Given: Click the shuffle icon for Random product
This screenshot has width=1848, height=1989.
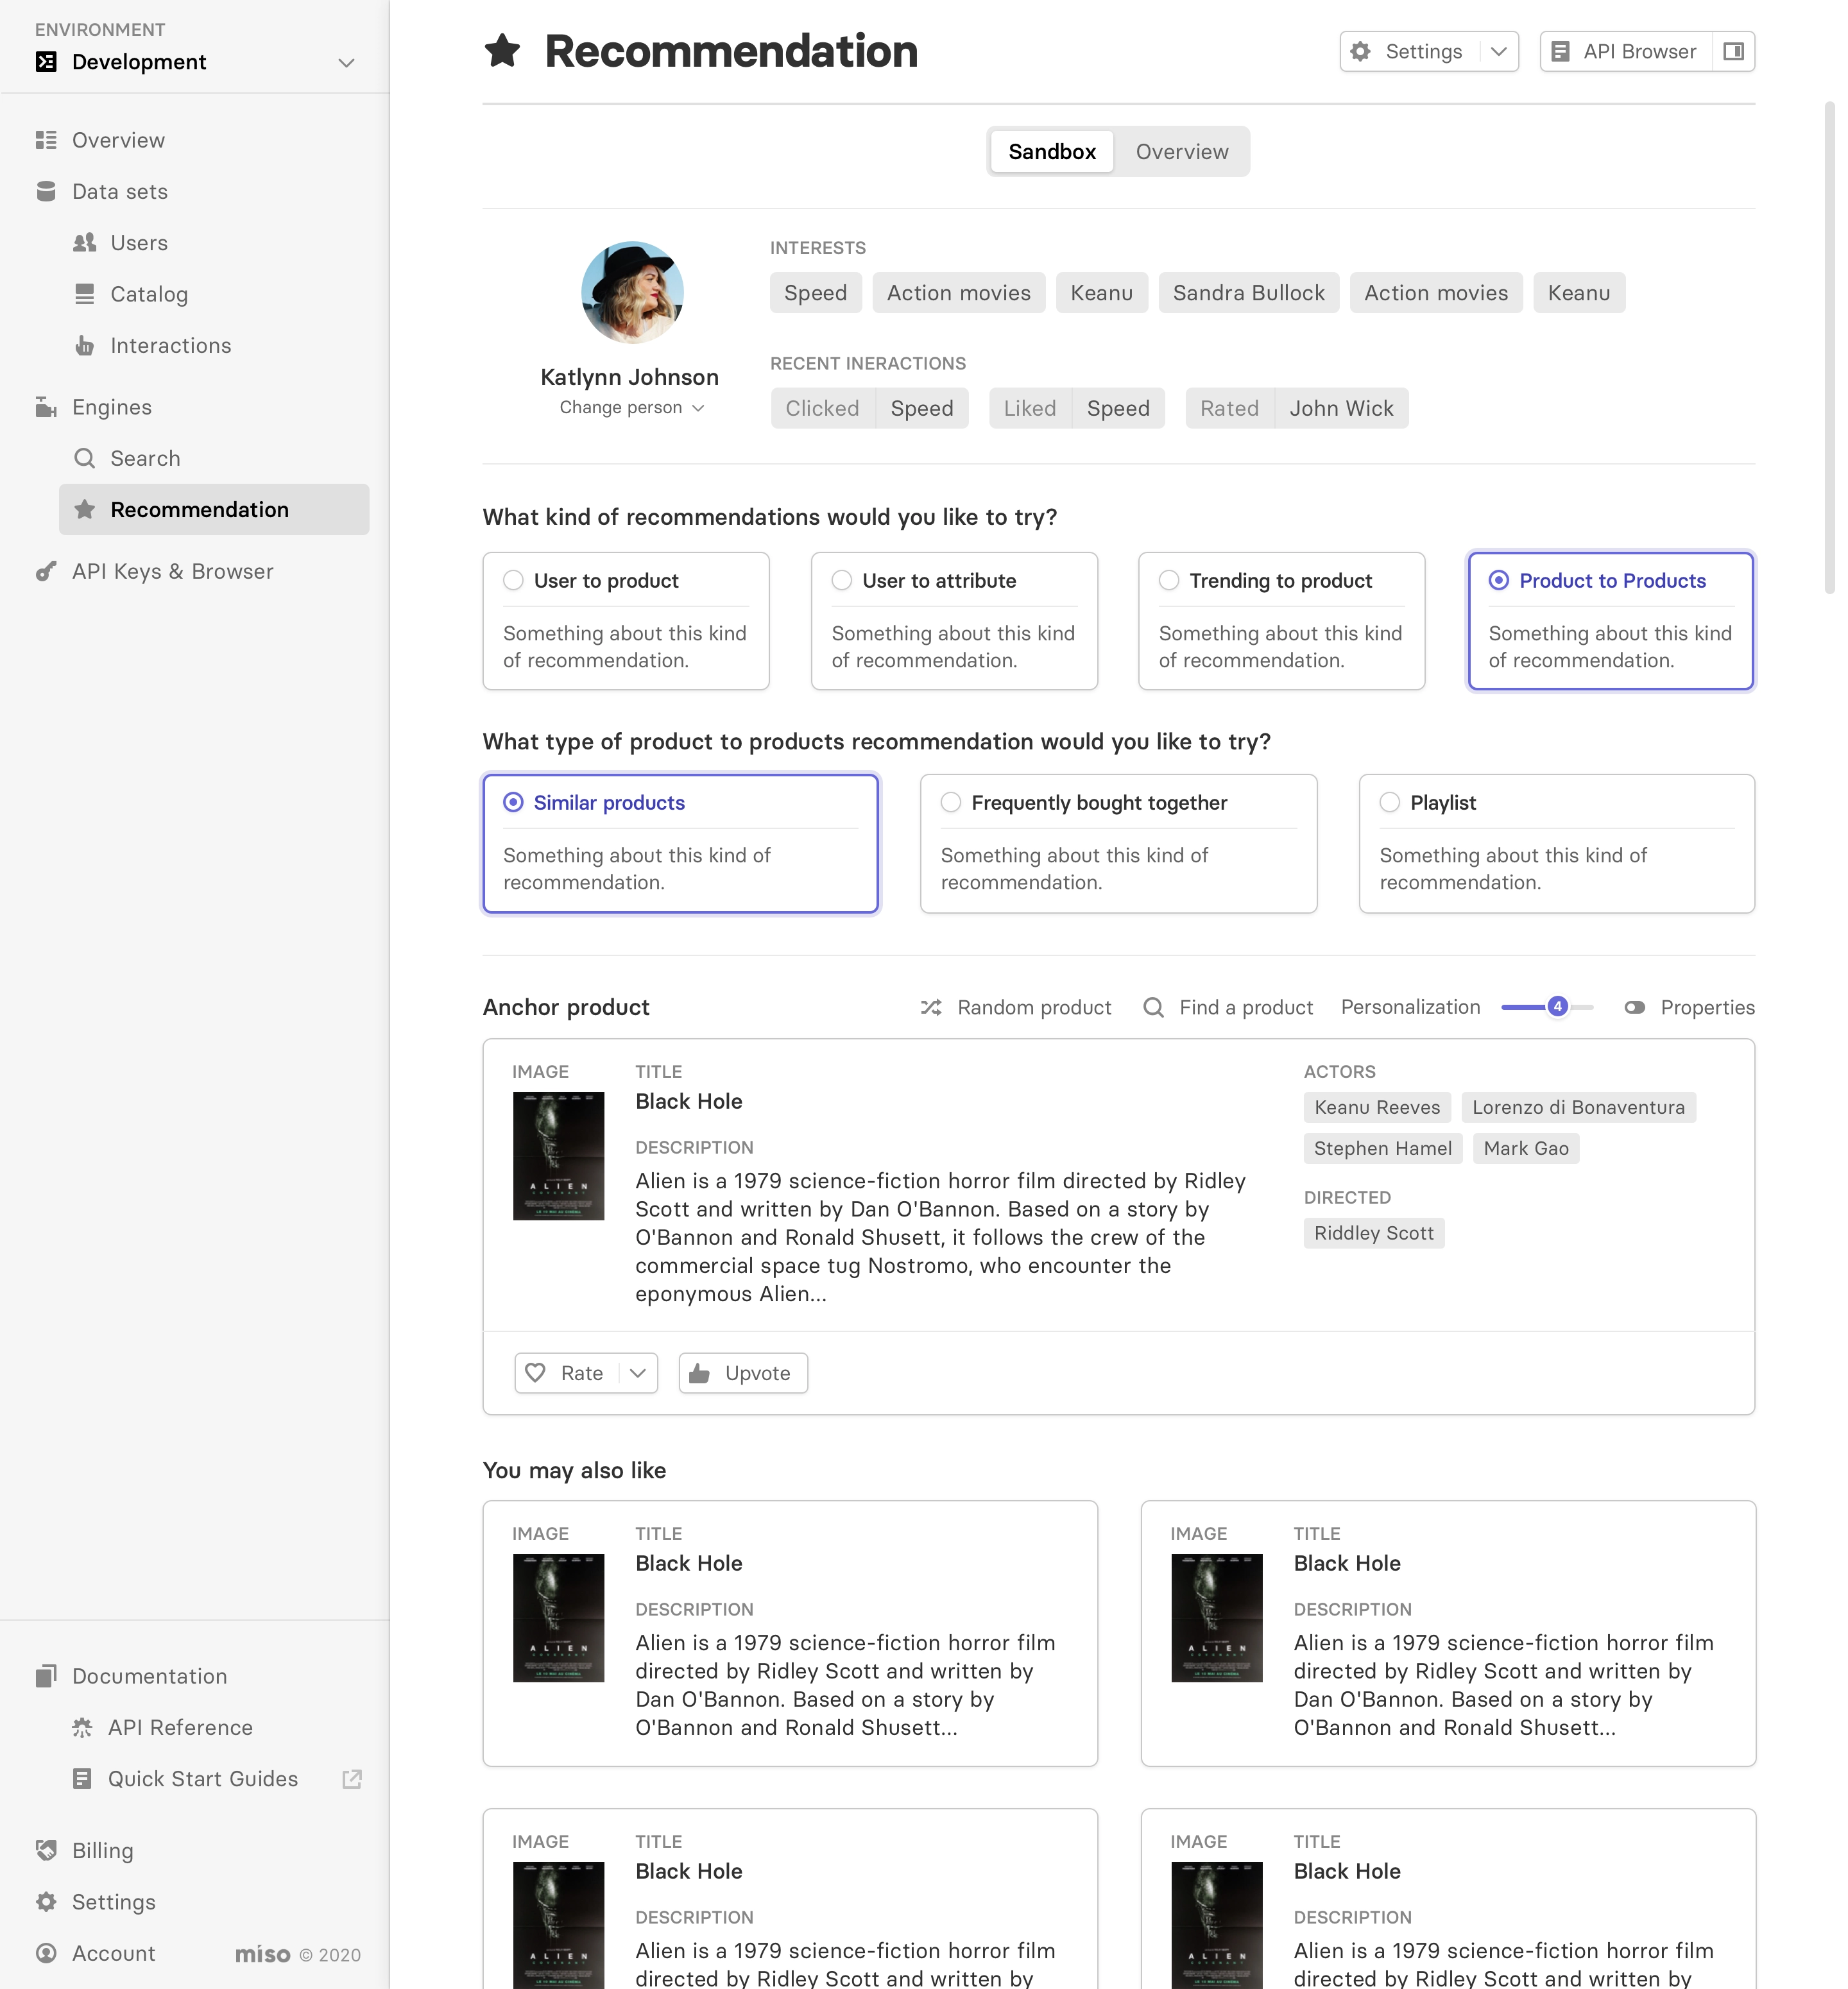Looking at the screenshot, I should [x=931, y=1007].
